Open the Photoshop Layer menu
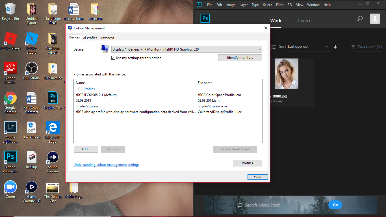 point(244,5)
